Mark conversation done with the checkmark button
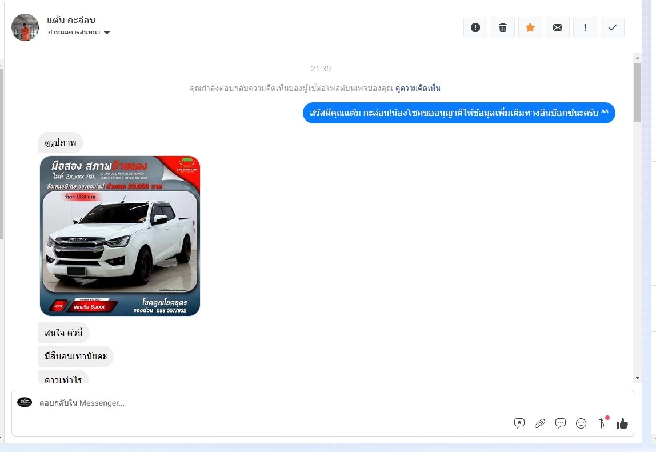 tap(613, 27)
